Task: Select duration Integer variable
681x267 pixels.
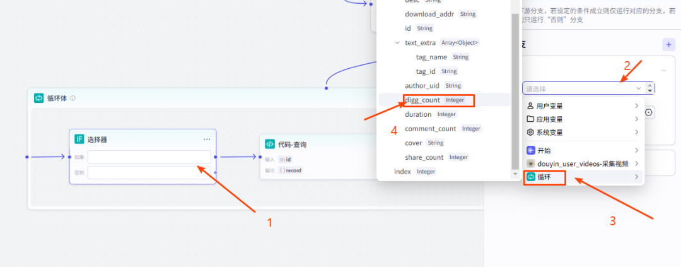Action: pyautogui.click(x=431, y=114)
